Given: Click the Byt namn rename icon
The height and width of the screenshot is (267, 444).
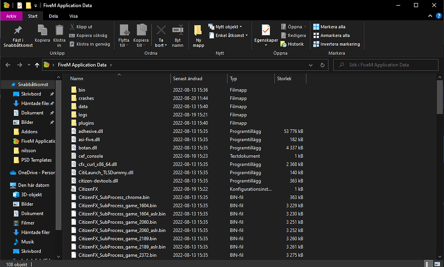Looking at the screenshot, I should (177, 31).
